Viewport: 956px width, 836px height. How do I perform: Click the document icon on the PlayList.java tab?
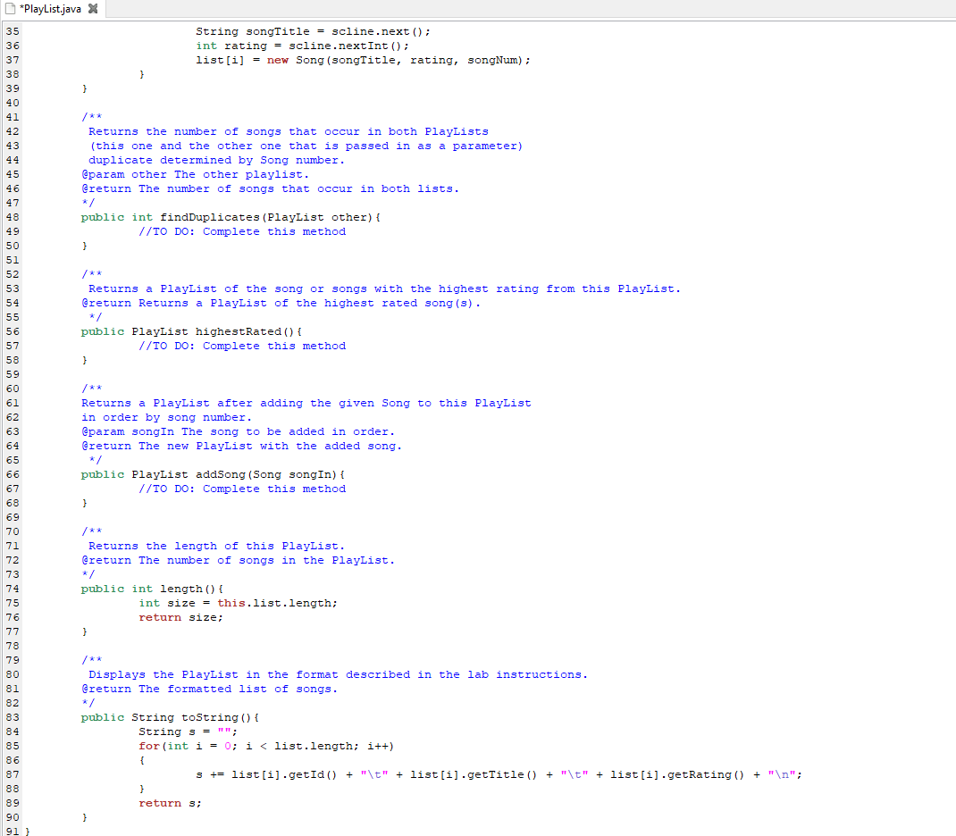pyautogui.click(x=9, y=6)
